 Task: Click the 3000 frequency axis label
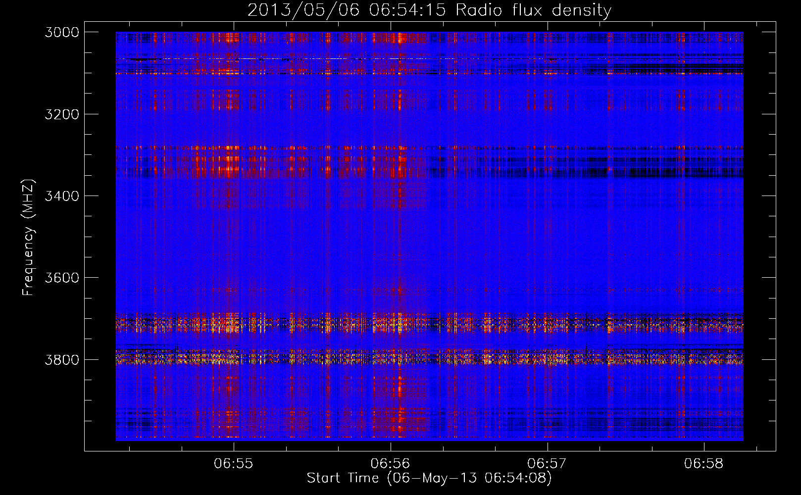tap(62, 32)
